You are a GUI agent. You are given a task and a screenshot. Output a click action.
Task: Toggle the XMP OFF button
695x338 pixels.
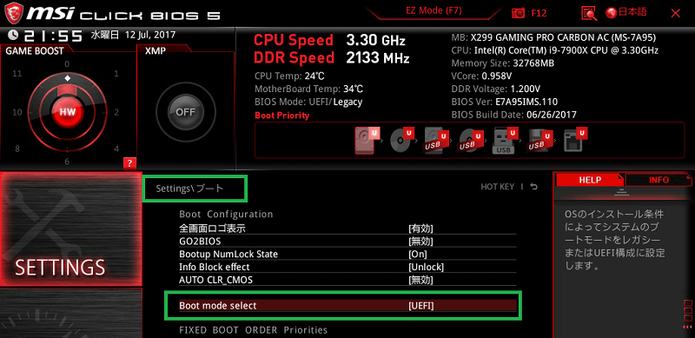point(185,112)
